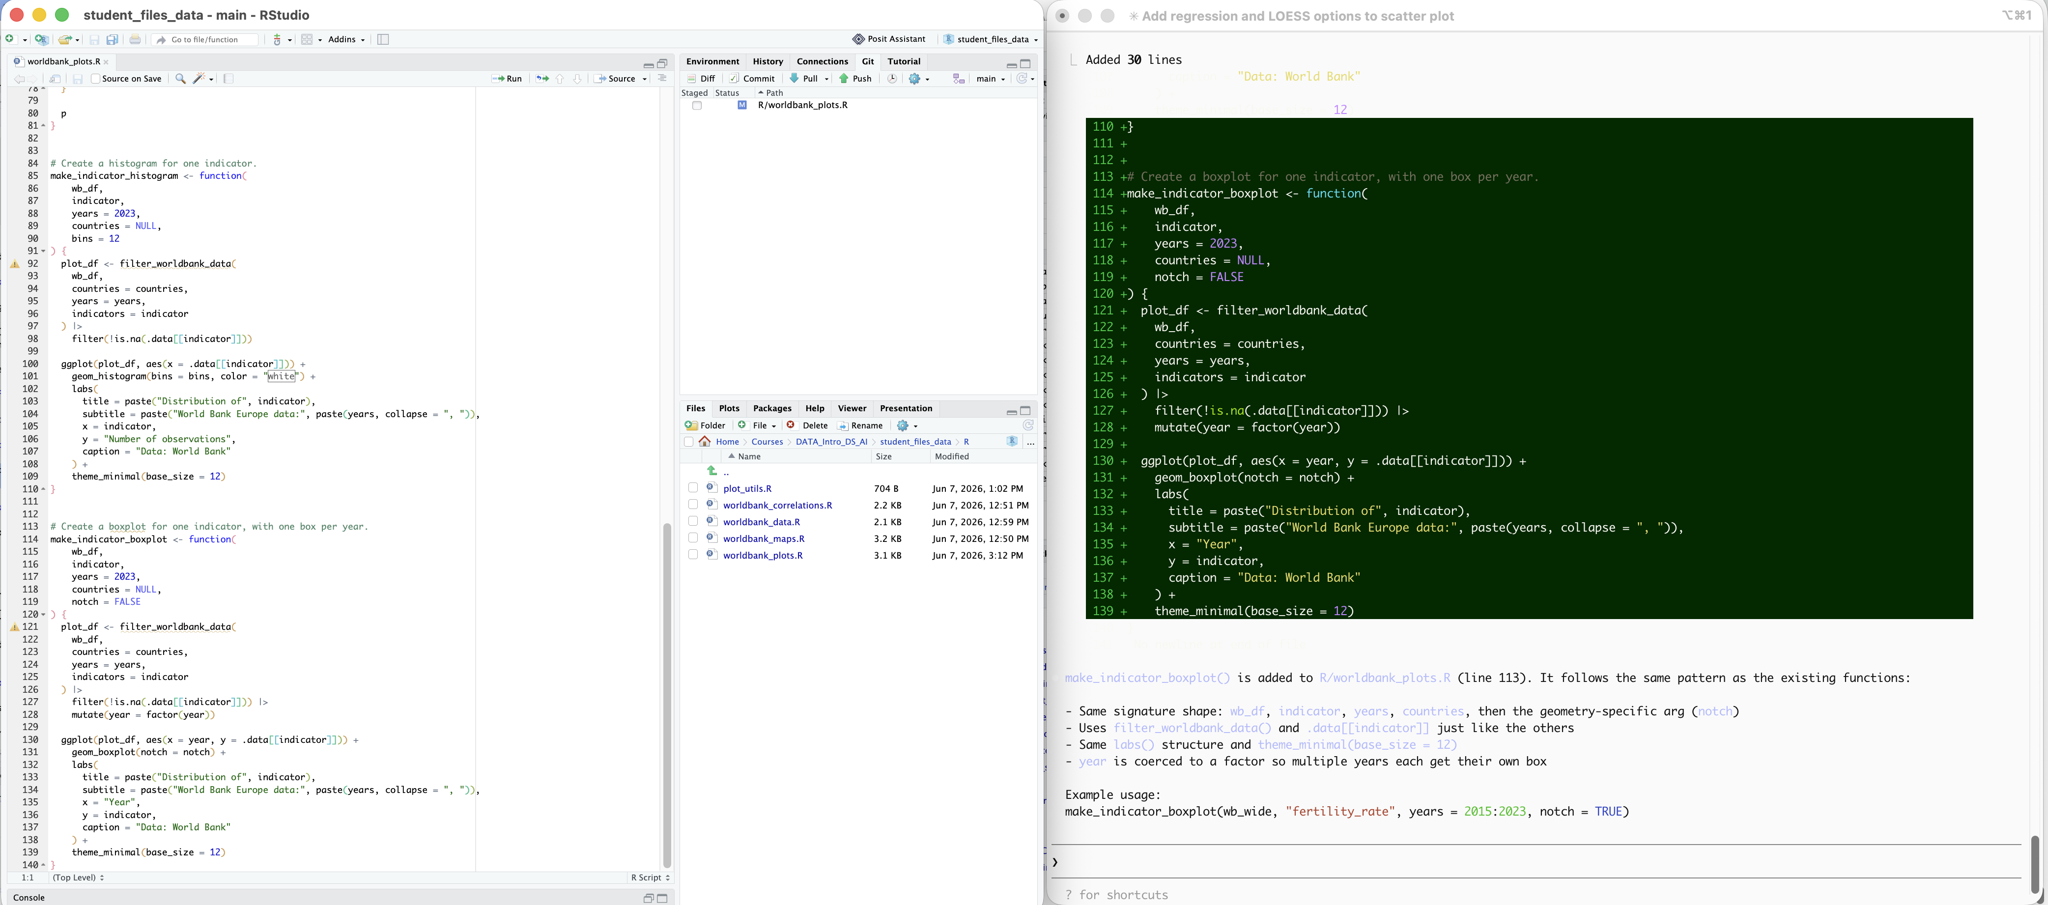Switch to the History tab
The image size is (2048, 905).
767,61
